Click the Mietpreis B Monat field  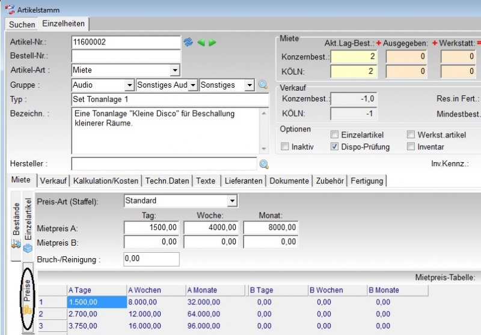(x=271, y=242)
